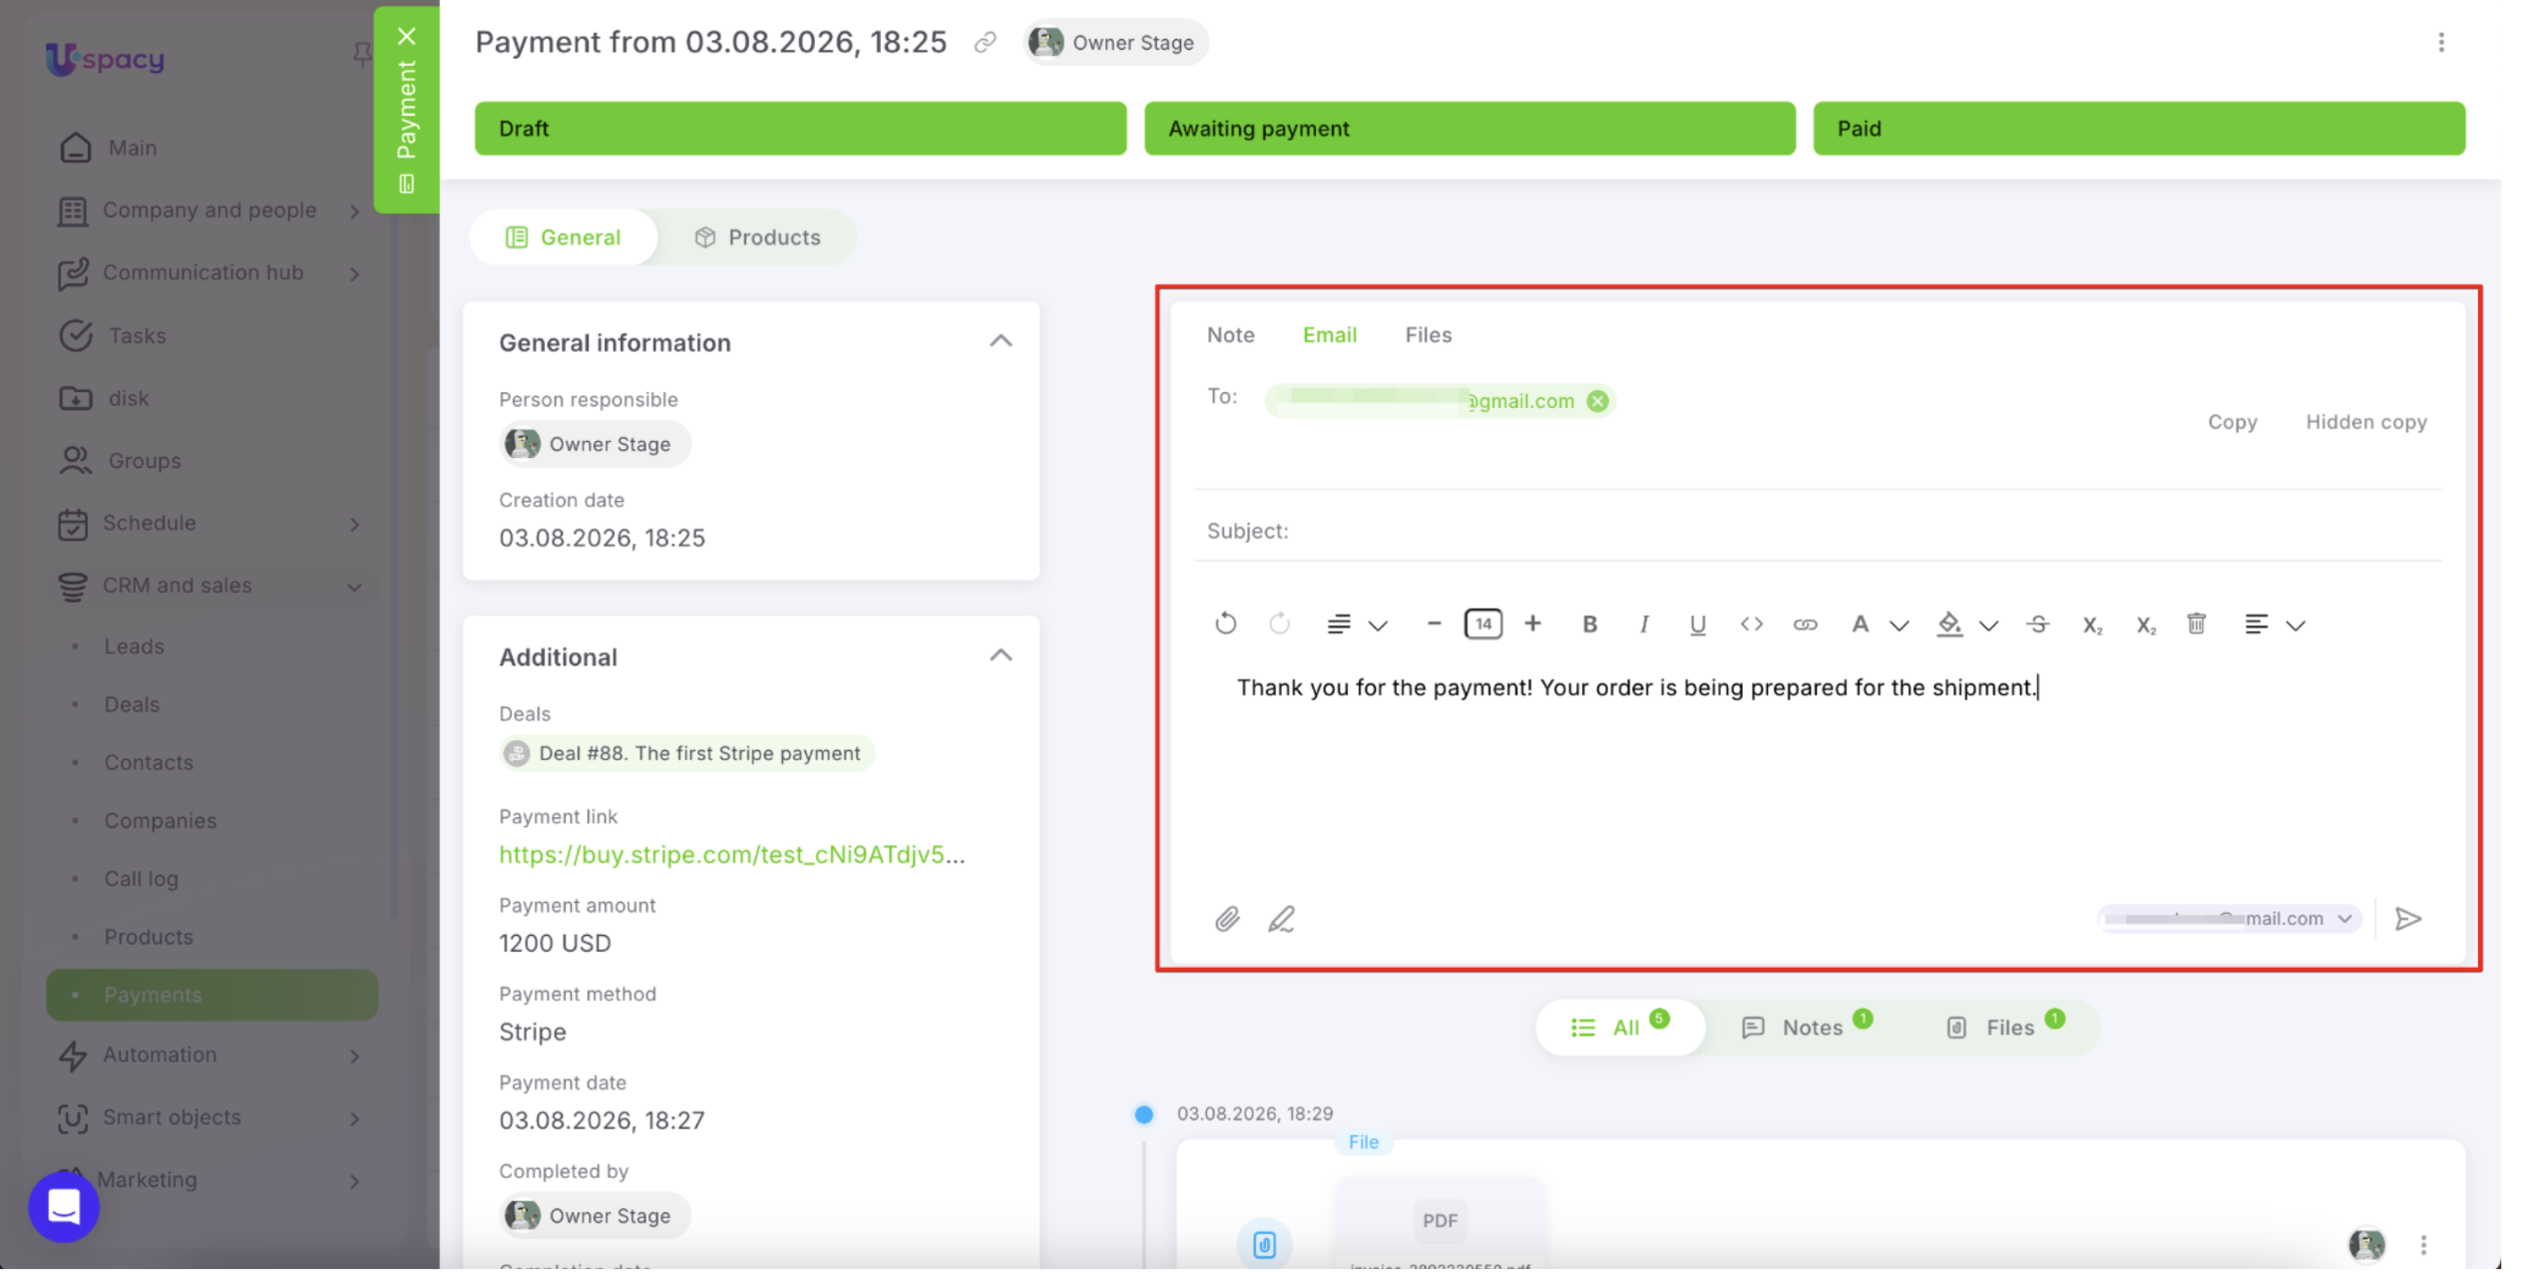This screenshot has width=2524, height=1273.
Task: Increase font size with the plus button
Action: click(1532, 625)
